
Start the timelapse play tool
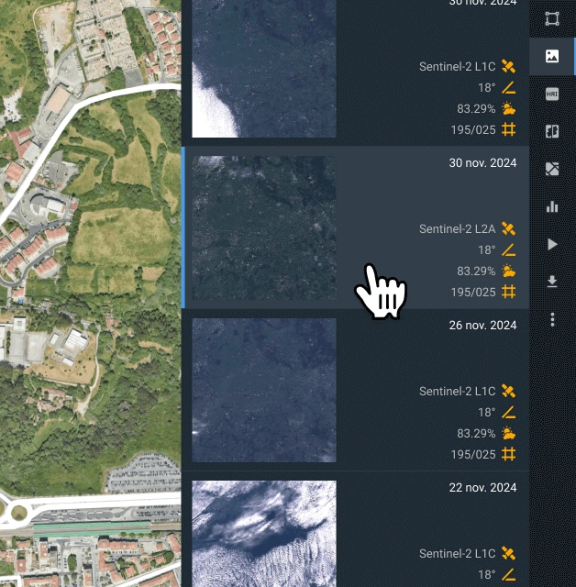(x=552, y=244)
